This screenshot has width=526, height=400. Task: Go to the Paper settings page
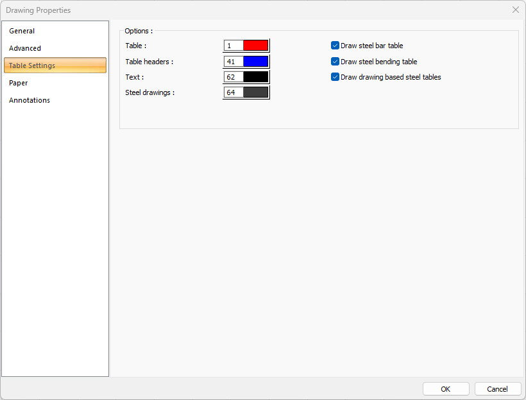[x=18, y=83]
